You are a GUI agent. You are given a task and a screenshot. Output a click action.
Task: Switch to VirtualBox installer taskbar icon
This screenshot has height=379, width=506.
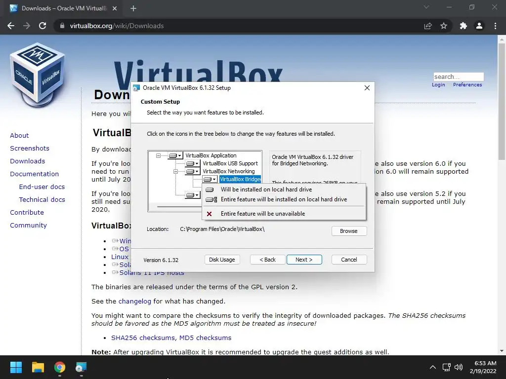click(x=81, y=367)
